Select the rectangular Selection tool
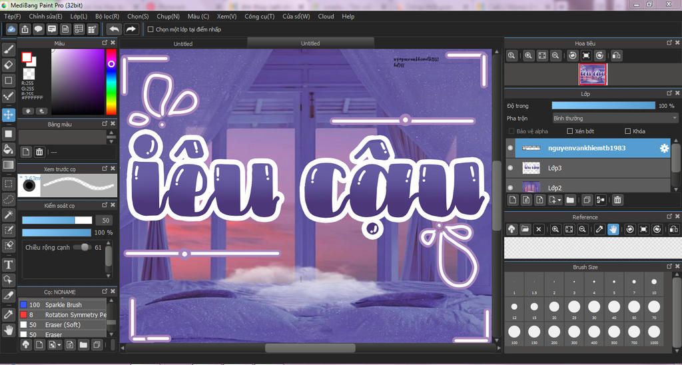 click(x=8, y=184)
